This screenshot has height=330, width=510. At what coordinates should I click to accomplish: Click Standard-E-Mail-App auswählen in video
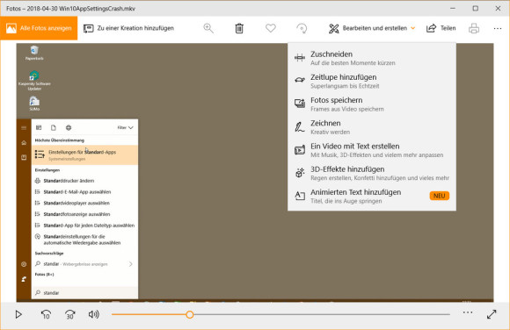pyautogui.click(x=85, y=192)
